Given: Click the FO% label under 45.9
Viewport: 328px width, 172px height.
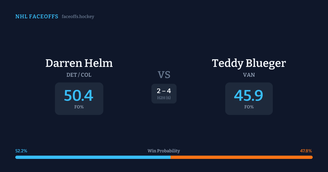Looking at the screenshot, I should tap(249, 107).
